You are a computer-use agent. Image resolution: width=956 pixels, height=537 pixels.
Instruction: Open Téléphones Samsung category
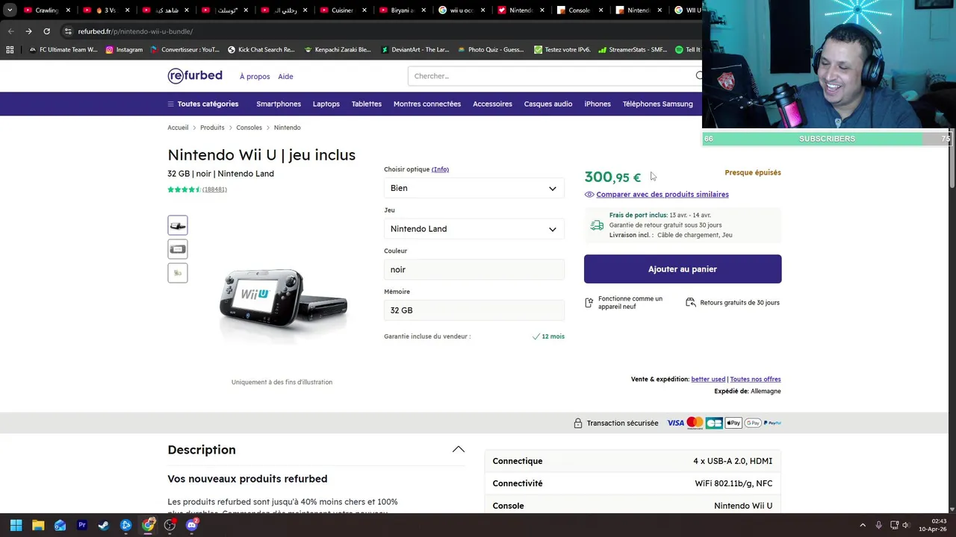(658, 104)
